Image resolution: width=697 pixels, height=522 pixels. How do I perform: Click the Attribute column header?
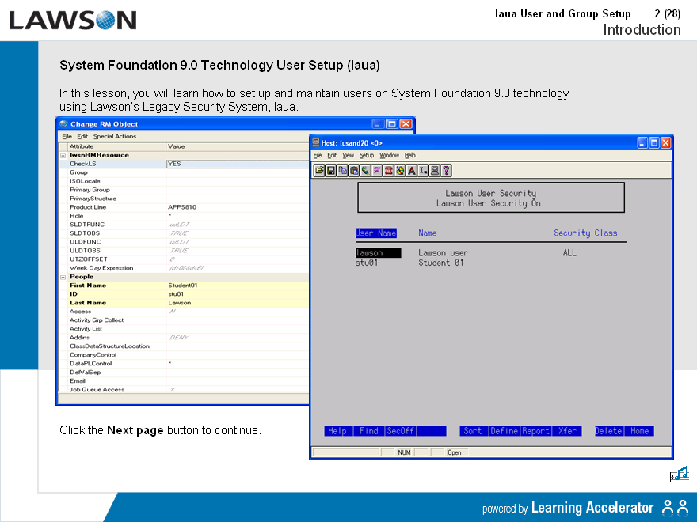point(116,146)
